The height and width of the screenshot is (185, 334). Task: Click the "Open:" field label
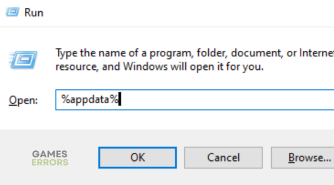pos(23,101)
